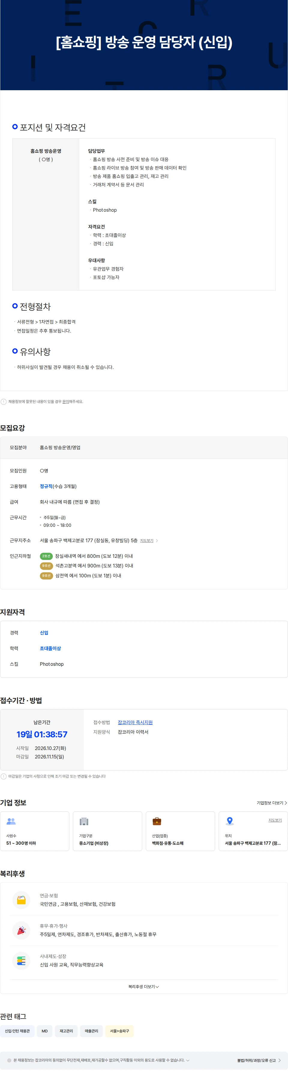Select the 매출관리 tag
This screenshot has width=288, height=1076.
92,1031
